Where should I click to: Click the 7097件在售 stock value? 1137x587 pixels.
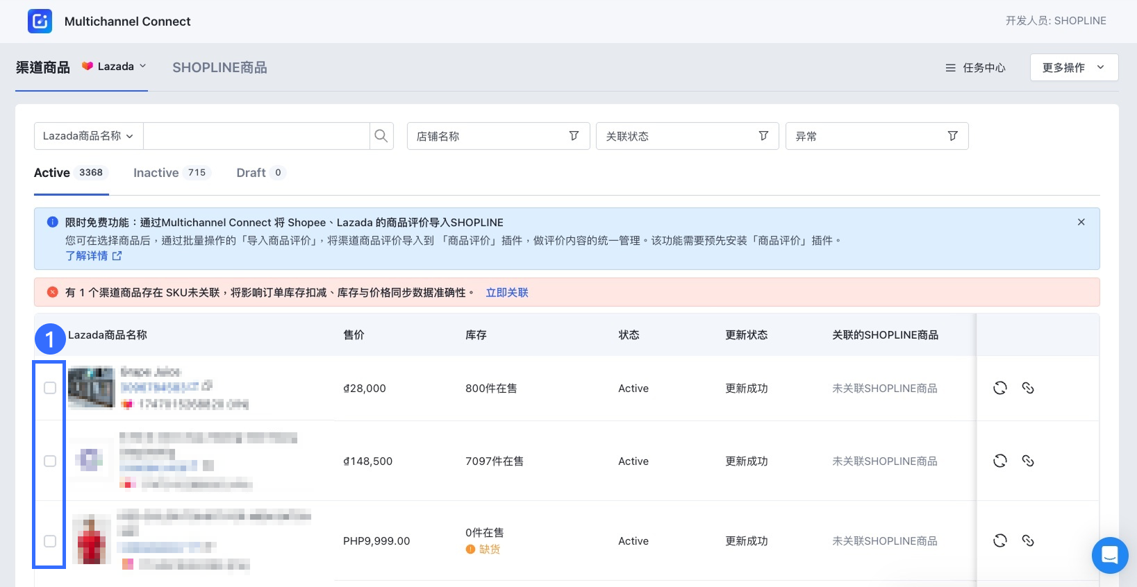[495, 461]
